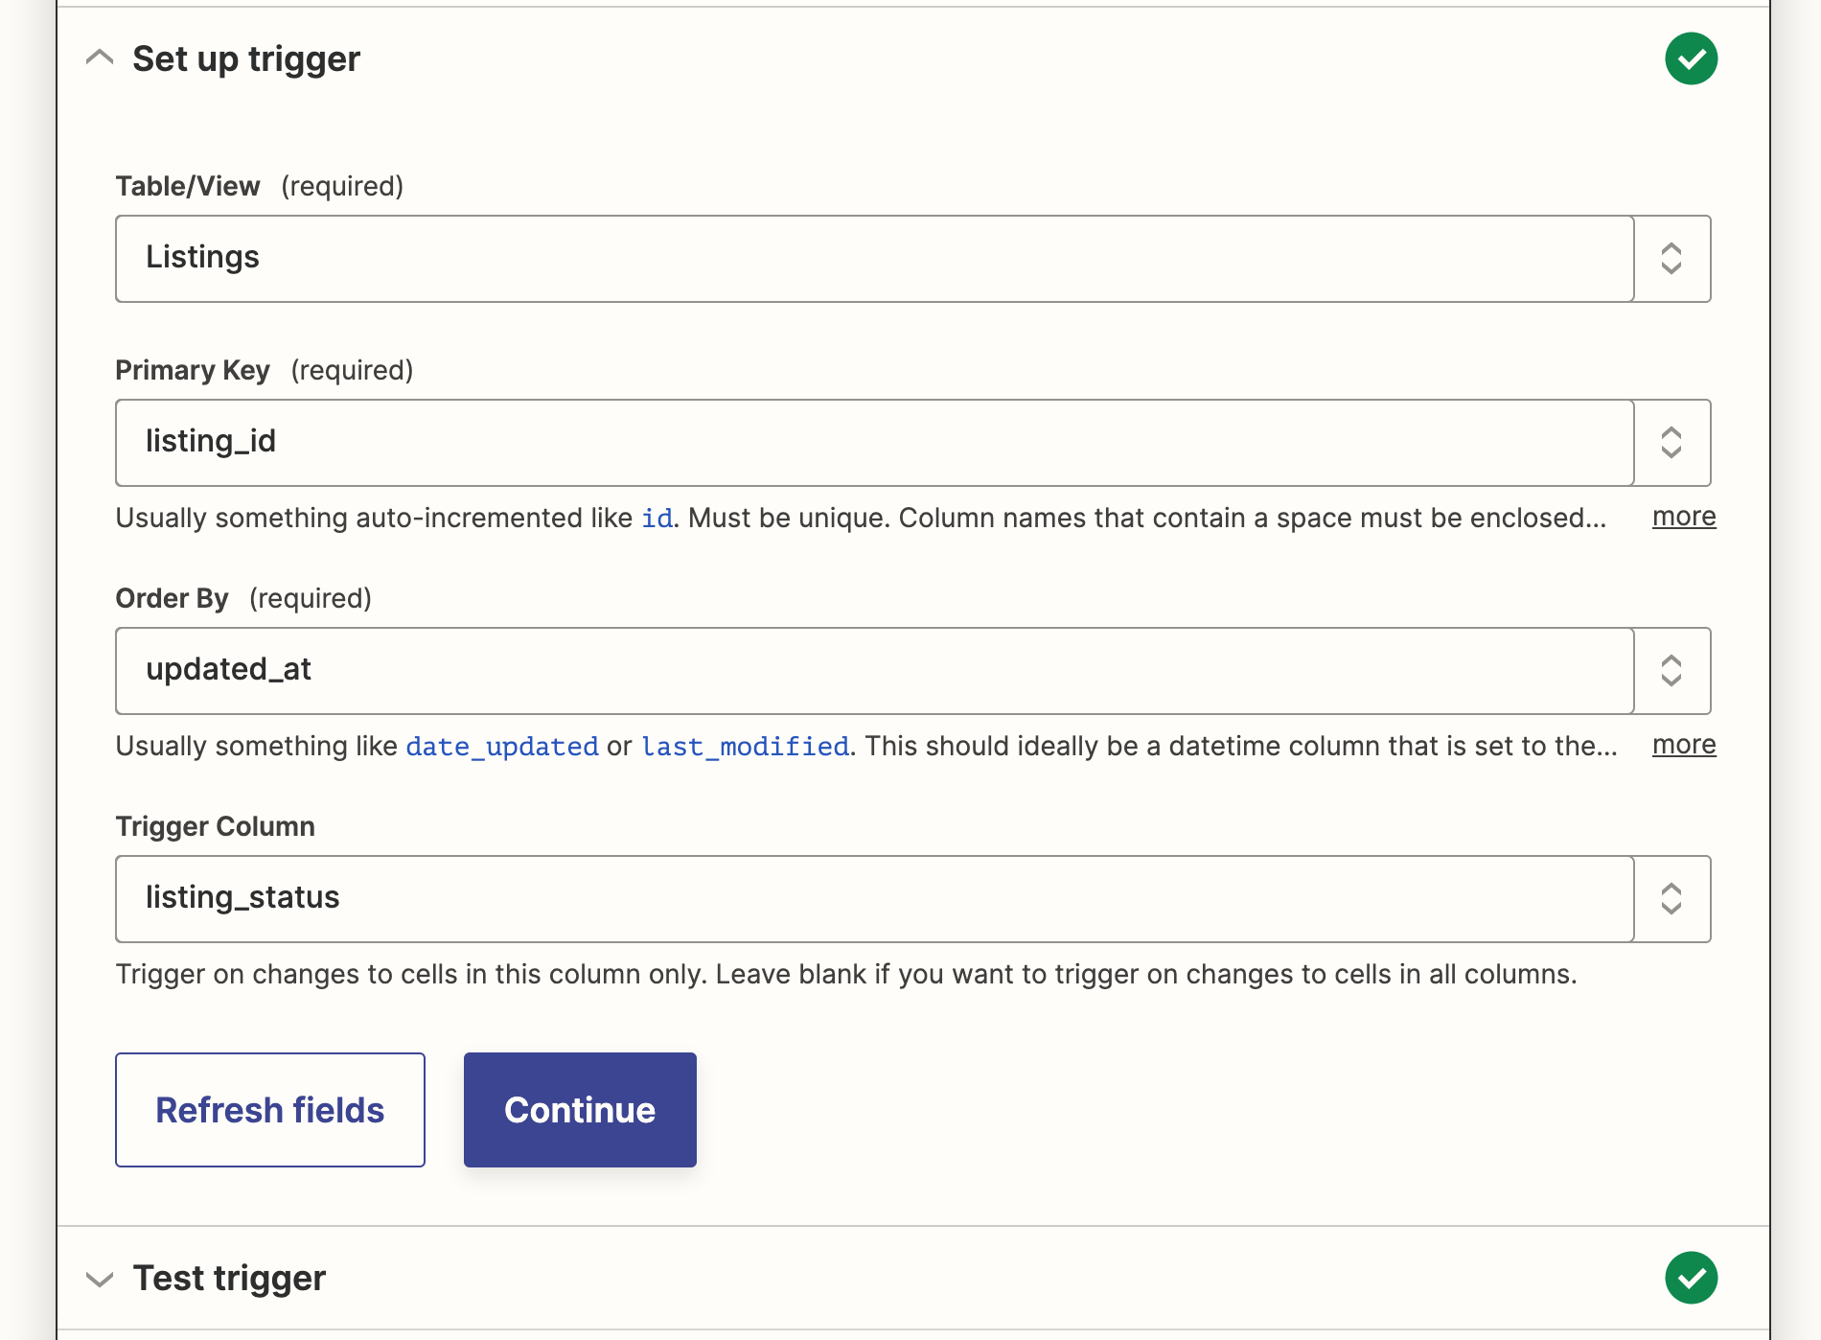1821x1340 pixels.
Task: Click the green checkmark beside Set up trigger
Action: pos(1692,58)
